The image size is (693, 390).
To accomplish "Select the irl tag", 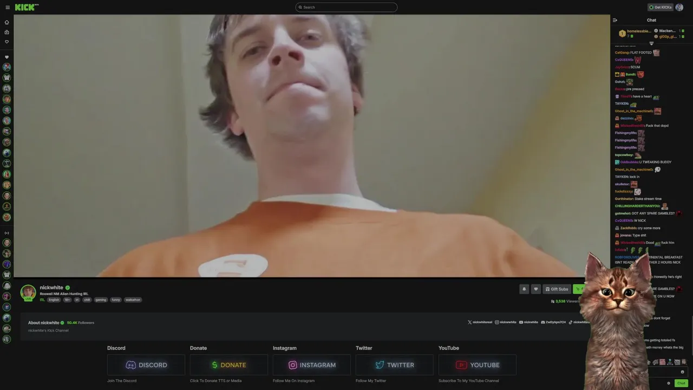I will point(77,300).
